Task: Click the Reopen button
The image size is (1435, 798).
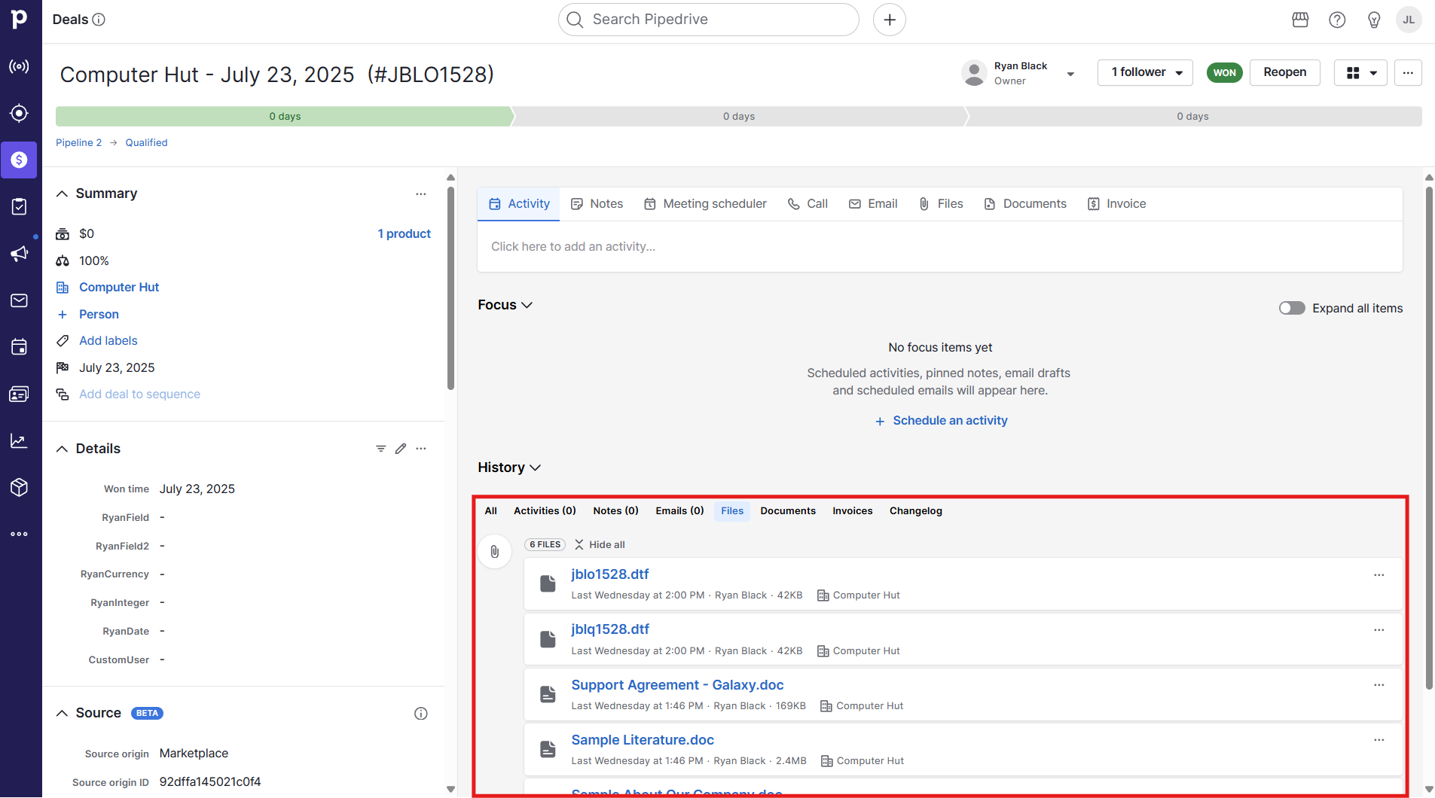Action: 1284,72
